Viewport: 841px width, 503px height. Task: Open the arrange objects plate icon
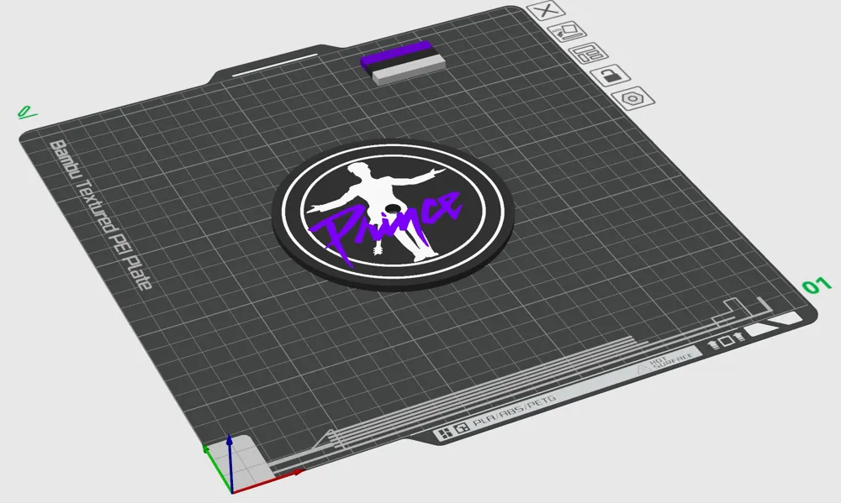tap(588, 53)
